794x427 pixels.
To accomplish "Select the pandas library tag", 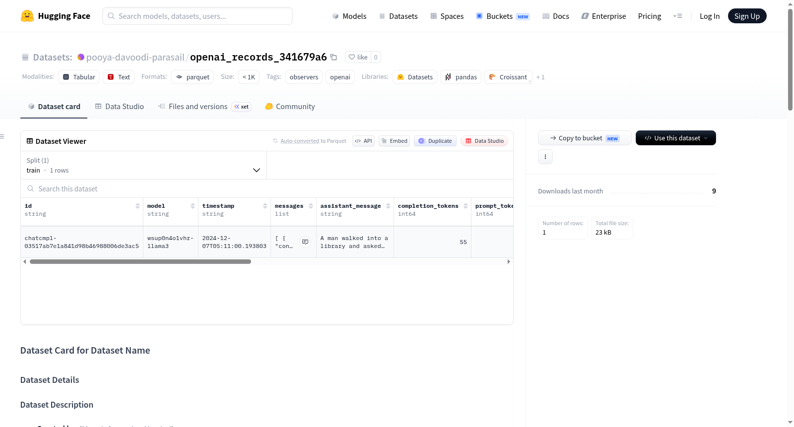I will click(461, 77).
